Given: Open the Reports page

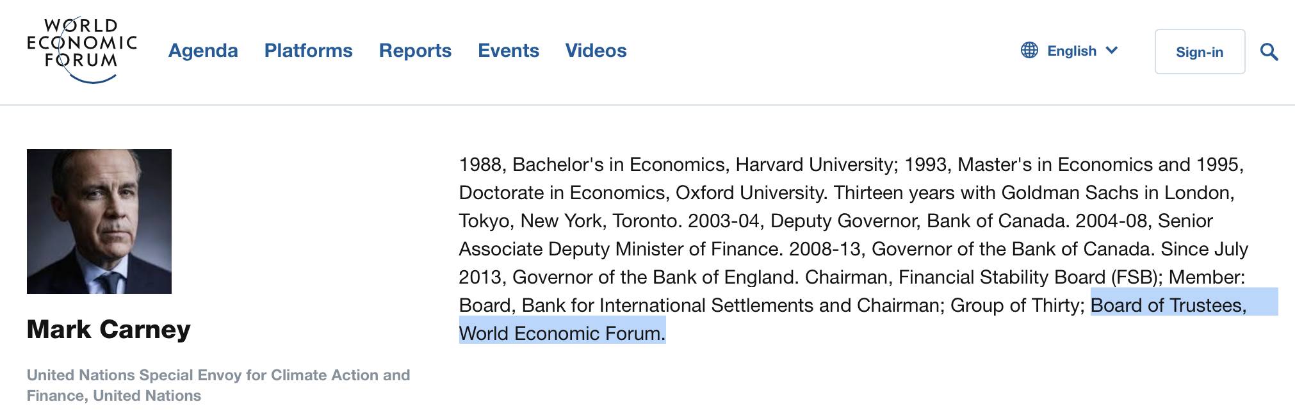Looking at the screenshot, I should point(415,51).
